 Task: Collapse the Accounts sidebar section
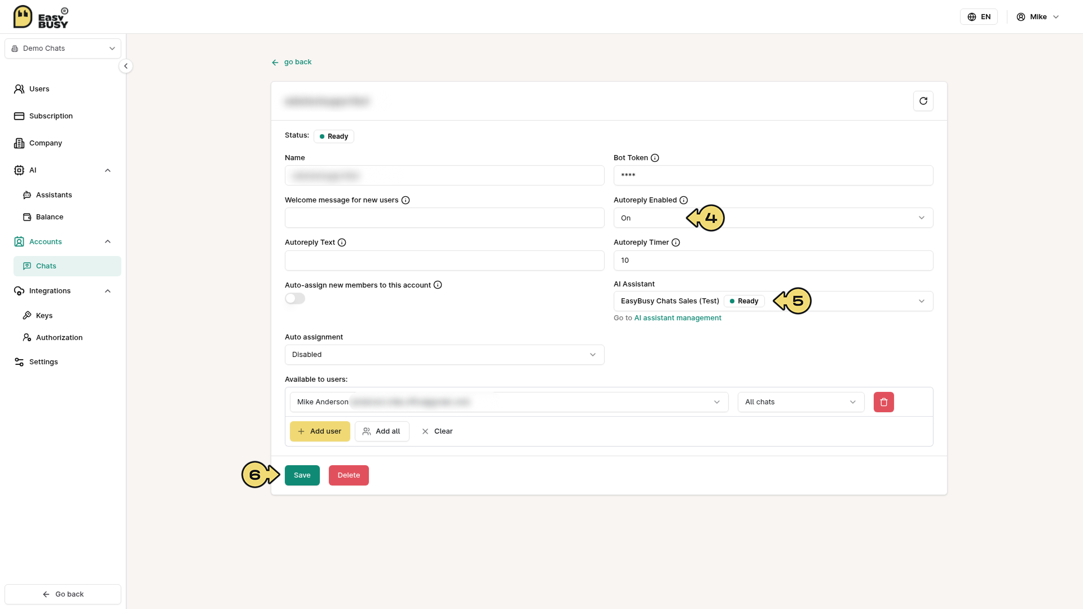[108, 242]
